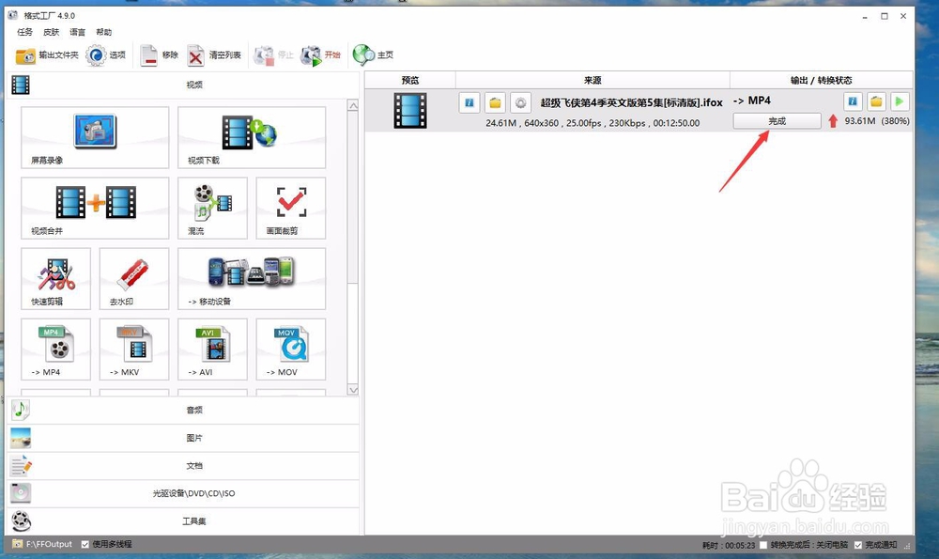Viewport: 939px width, 559px height.
Task: Click the 93.61M (380%) output size text
Action: pyautogui.click(x=877, y=121)
